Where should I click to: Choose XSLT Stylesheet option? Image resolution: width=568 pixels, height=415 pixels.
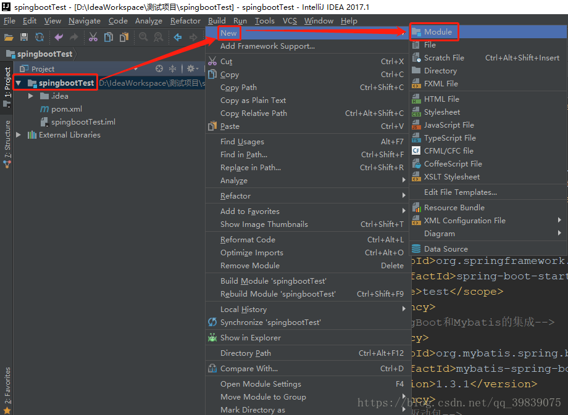488,177
